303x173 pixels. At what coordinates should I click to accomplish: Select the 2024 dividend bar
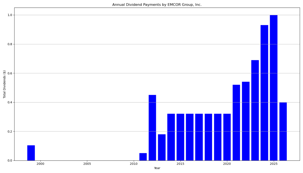pyautogui.click(x=264, y=93)
